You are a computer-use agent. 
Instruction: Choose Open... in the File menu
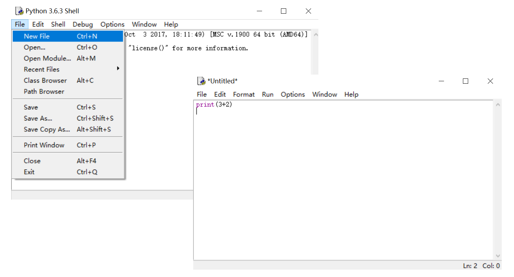click(68, 47)
